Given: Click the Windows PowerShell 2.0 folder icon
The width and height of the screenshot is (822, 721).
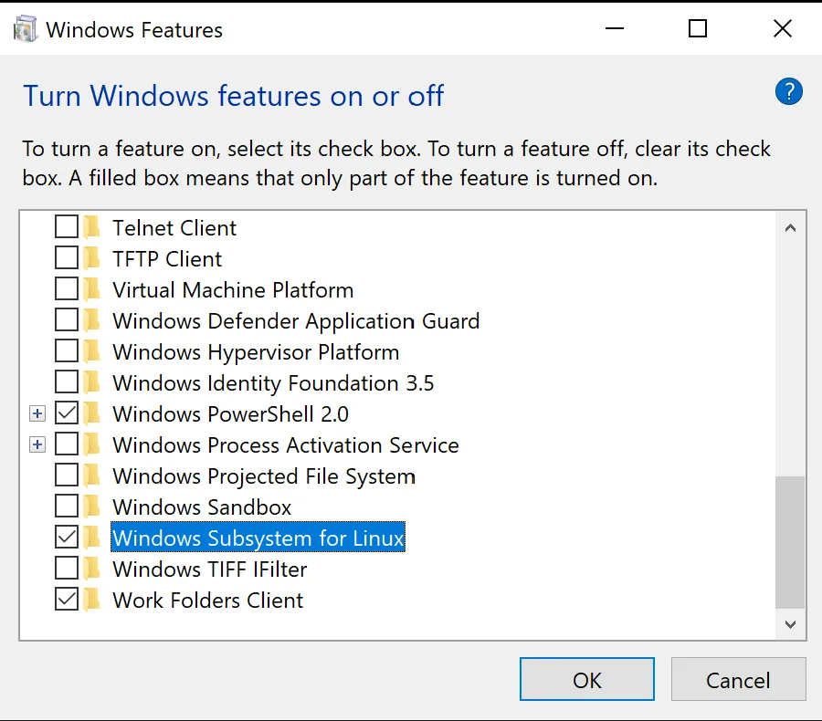Looking at the screenshot, I should pyautogui.click(x=91, y=413).
